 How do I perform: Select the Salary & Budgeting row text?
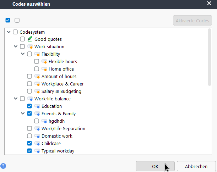click(x=61, y=91)
